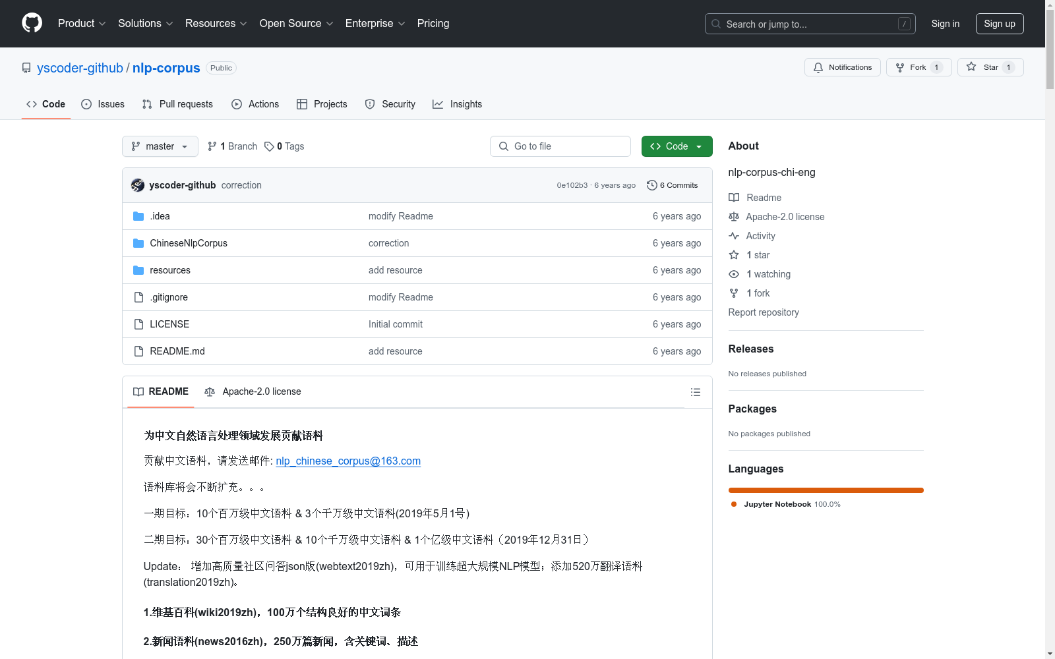1055x659 pixels.
Task: Switch to the Pull requests tab
Action: 177,104
